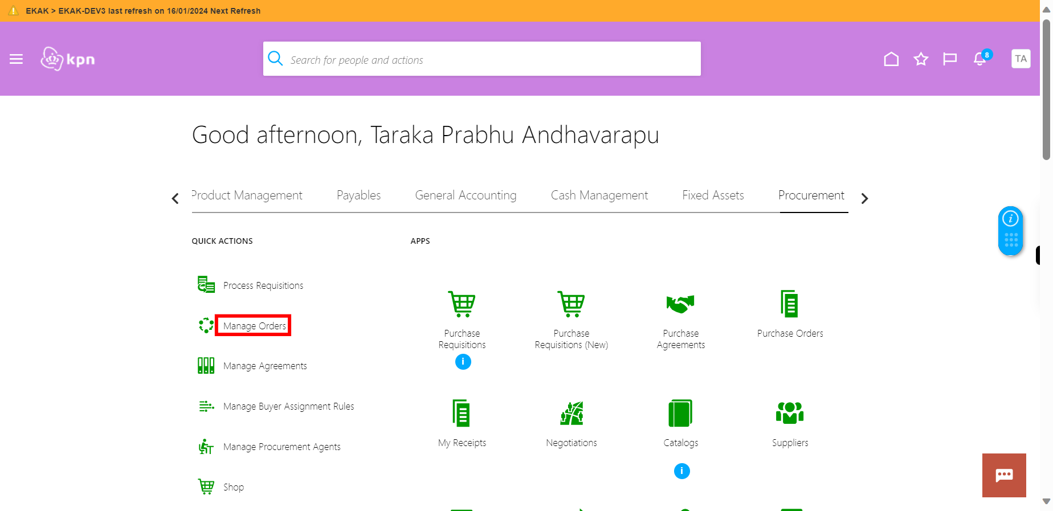Screen dimensions: 1053x511
Task: Click the Process Requisitions icon
Action: pyautogui.click(x=206, y=284)
